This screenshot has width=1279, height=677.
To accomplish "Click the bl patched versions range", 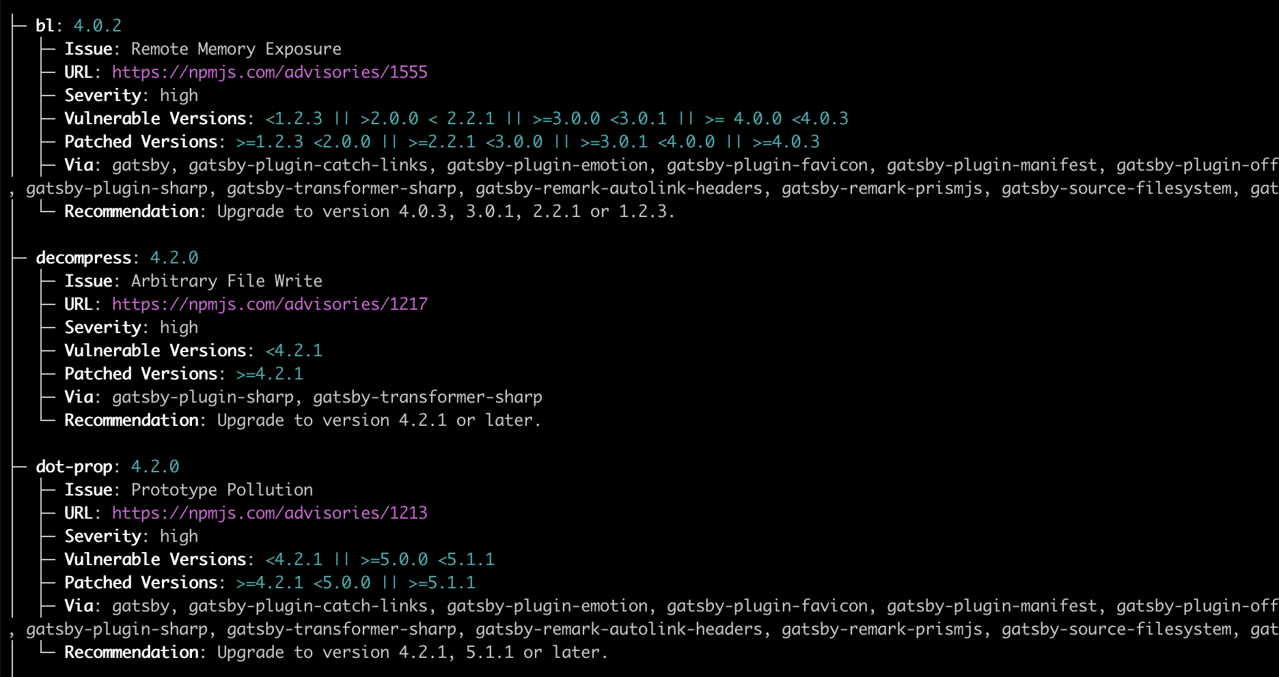I will point(527,142).
